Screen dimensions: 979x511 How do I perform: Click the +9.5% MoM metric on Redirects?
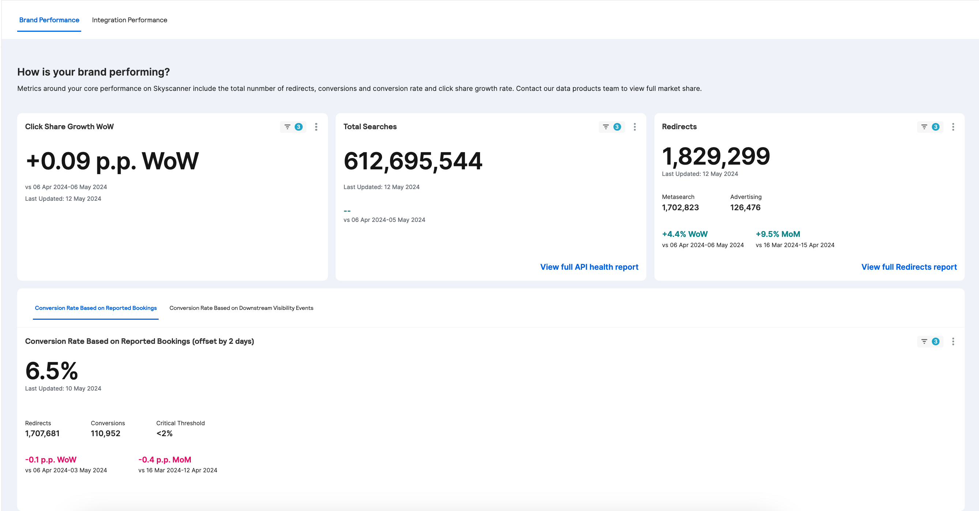tap(778, 234)
